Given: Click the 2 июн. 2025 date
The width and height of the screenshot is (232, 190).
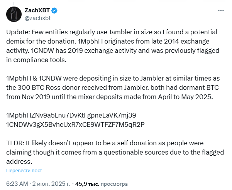Looking at the screenshot, I should point(51,184).
